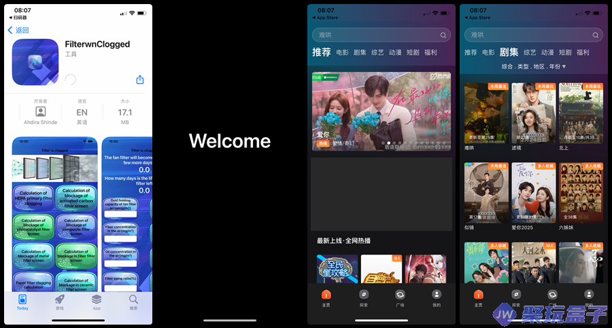Screen dimensions: 612x328
Task: Open the 爱你2025 drama poster
Action: [x=534, y=193]
